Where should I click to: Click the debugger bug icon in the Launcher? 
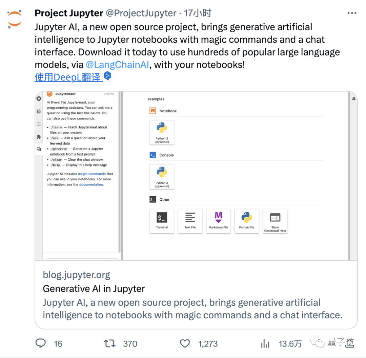click(353, 99)
